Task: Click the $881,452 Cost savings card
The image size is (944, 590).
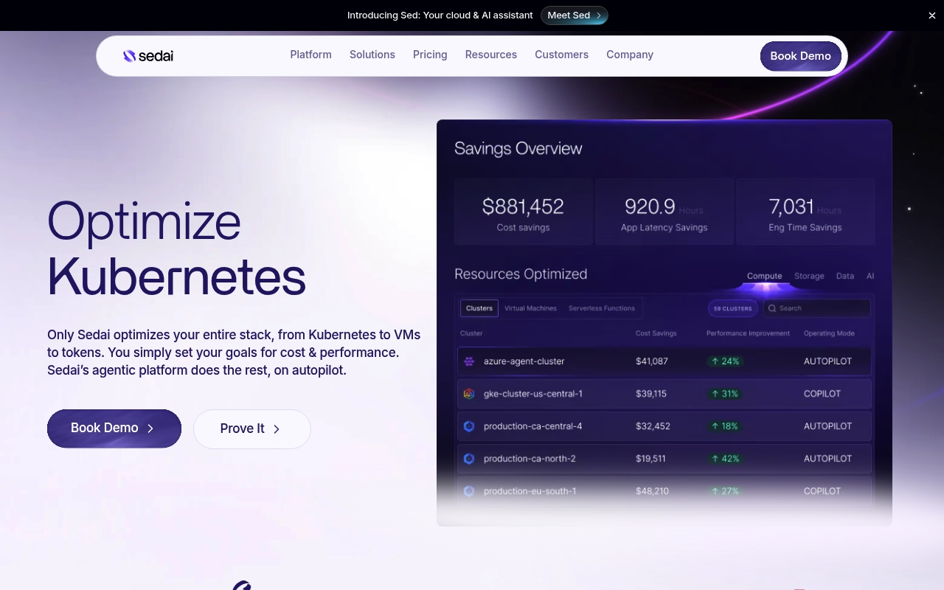Action: tap(524, 212)
